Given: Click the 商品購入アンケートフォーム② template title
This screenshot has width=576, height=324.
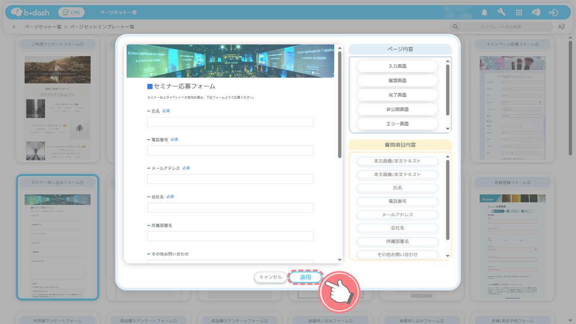Looking at the screenshot, I should [239, 321].
